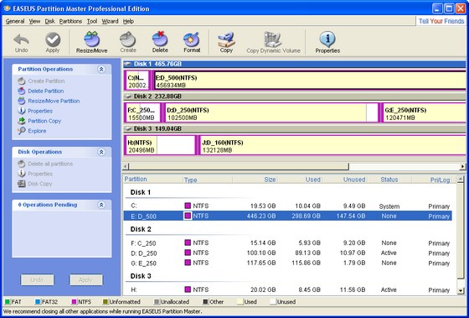
Task: Choose Delete Partition in the sidebar
Action: [41, 91]
